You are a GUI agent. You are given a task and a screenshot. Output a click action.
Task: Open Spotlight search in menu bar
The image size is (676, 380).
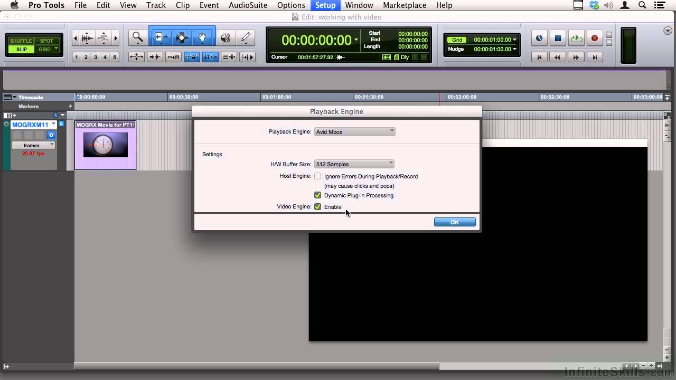point(642,5)
